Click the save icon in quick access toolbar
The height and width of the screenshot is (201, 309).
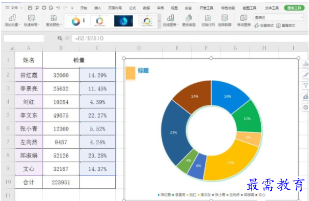pyautogui.click(x=30, y=8)
